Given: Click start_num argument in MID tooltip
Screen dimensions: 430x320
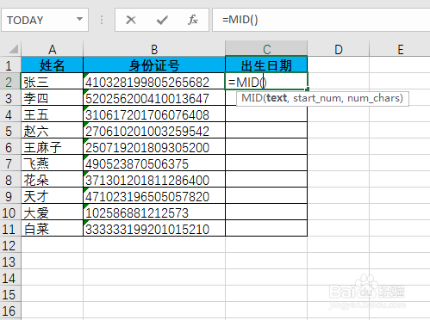Looking at the screenshot, I should click(317, 98).
